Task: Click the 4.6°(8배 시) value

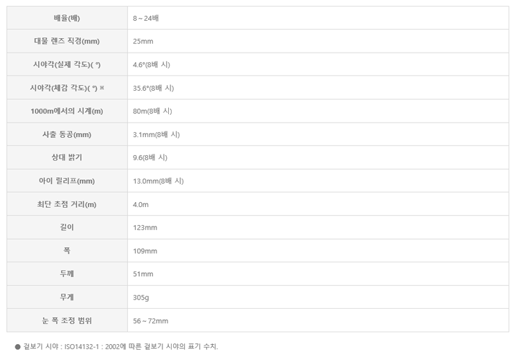Action: pyautogui.click(x=152, y=64)
